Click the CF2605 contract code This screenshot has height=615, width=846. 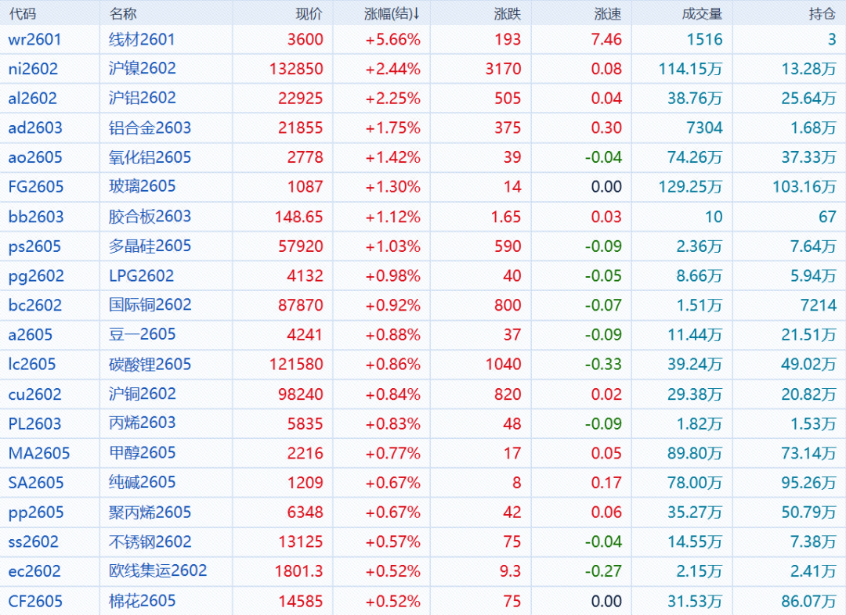(x=35, y=601)
